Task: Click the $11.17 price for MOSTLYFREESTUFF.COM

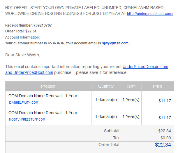Action: click(x=165, y=118)
